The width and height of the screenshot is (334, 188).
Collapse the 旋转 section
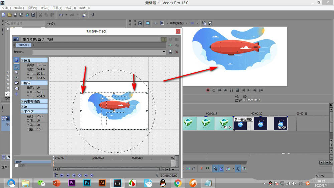coord(22,83)
